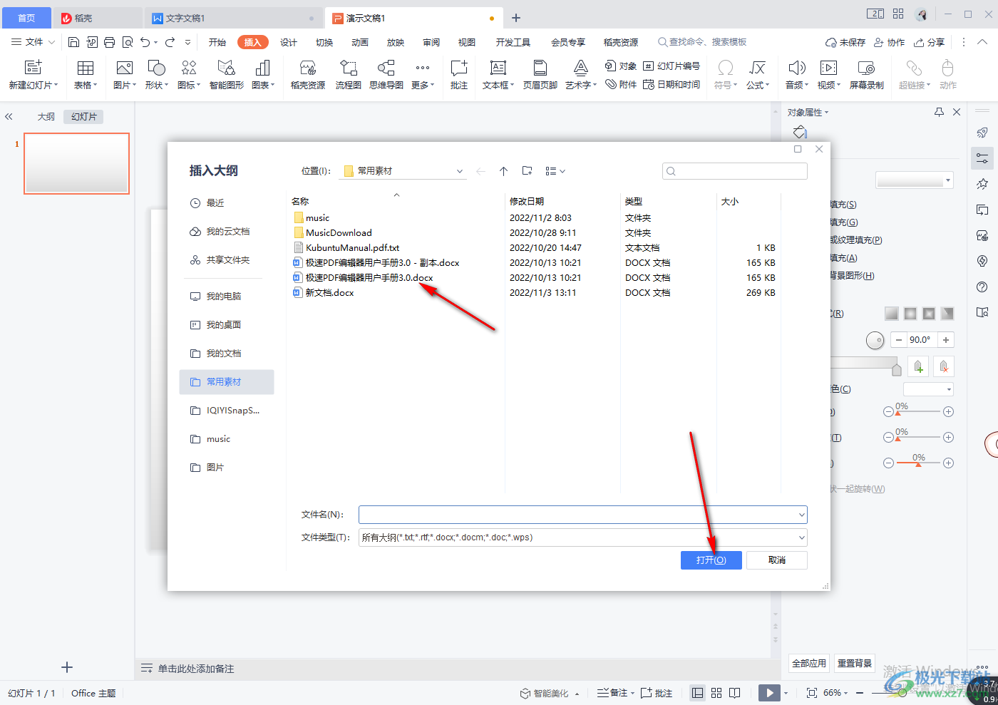Image resolution: width=998 pixels, height=705 pixels.
Task: Click the angle rotation dial
Action: pos(875,340)
